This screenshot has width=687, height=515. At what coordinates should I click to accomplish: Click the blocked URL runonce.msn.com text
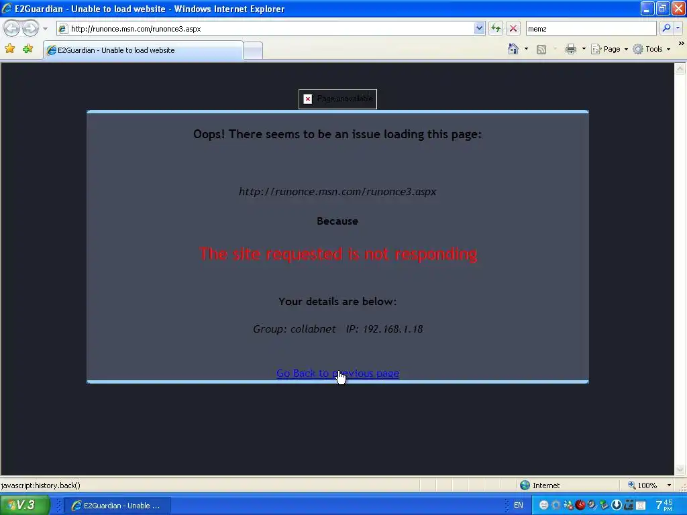click(x=337, y=192)
